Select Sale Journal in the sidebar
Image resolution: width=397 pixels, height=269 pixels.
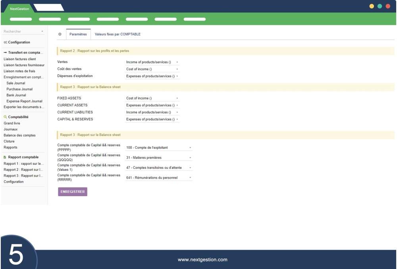click(15, 84)
